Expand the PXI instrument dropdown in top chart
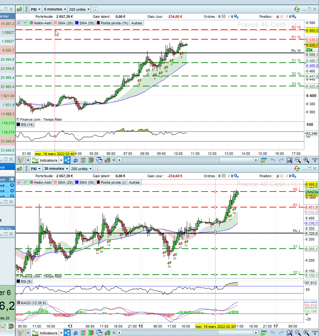Image resolution: width=319 pixels, height=336 pixels. pos(35,9)
